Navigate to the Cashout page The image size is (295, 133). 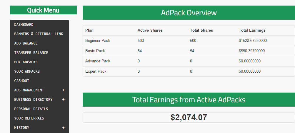22,81
